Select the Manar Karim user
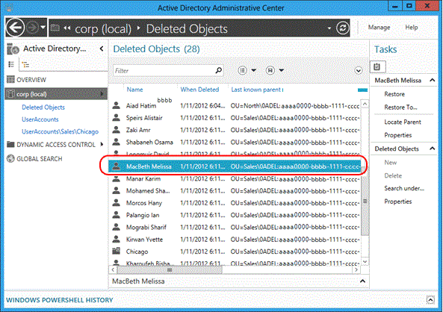The height and width of the screenshot is (312, 443). [235, 178]
